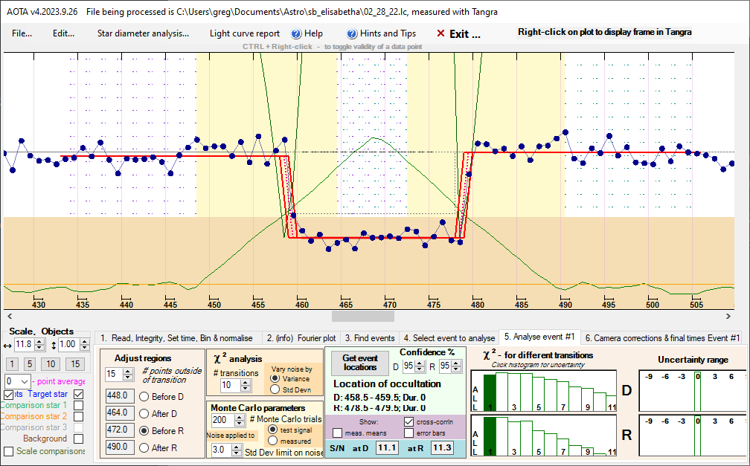The image size is (750, 466).
Task: Click the Help question mark icon
Action: click(295, 33)
